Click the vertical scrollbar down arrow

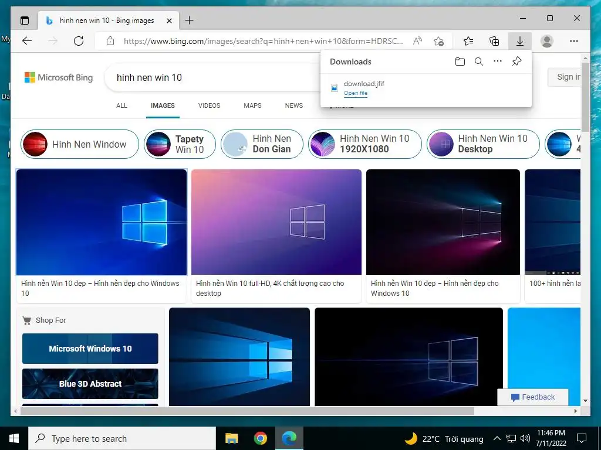coord(585,401)
